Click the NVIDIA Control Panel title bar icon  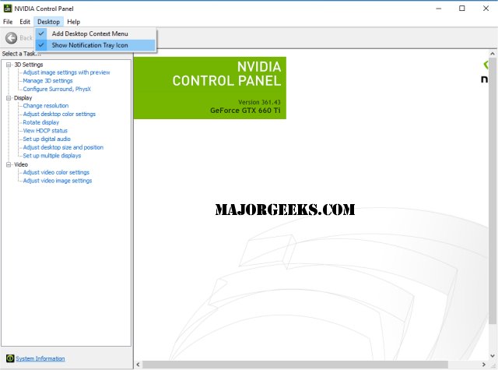click(8, 9)
